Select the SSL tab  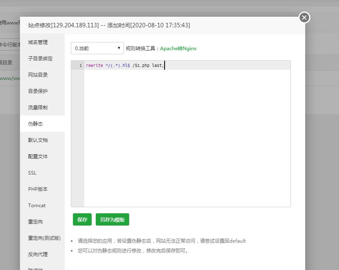[x=32, y=173]
